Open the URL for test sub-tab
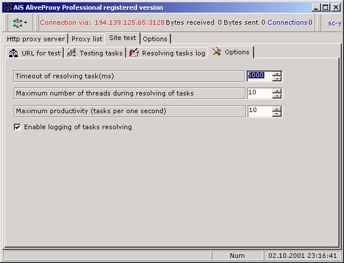344x263 pixels. coord(34,53)
